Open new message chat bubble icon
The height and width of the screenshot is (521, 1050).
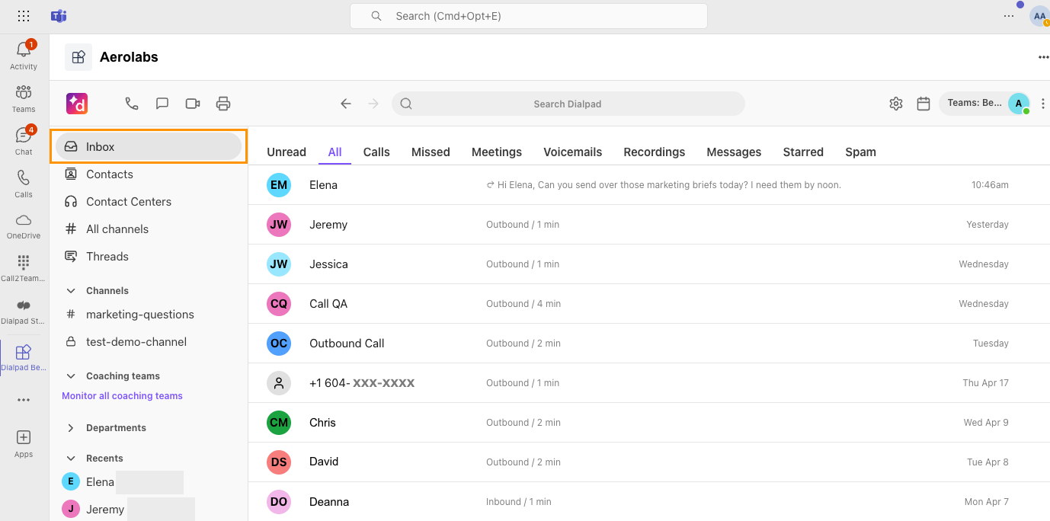point(162,104)
